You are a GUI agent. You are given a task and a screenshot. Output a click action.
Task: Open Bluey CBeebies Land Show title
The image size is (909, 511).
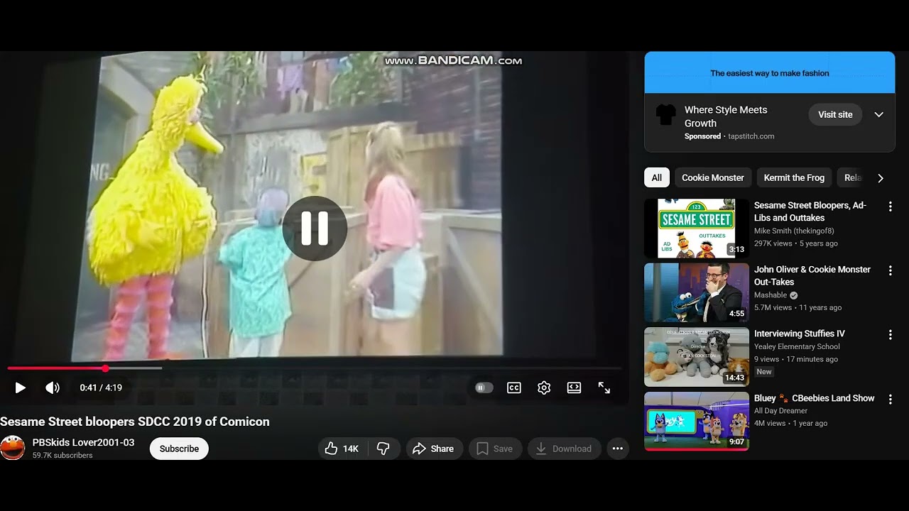(815, 398)
